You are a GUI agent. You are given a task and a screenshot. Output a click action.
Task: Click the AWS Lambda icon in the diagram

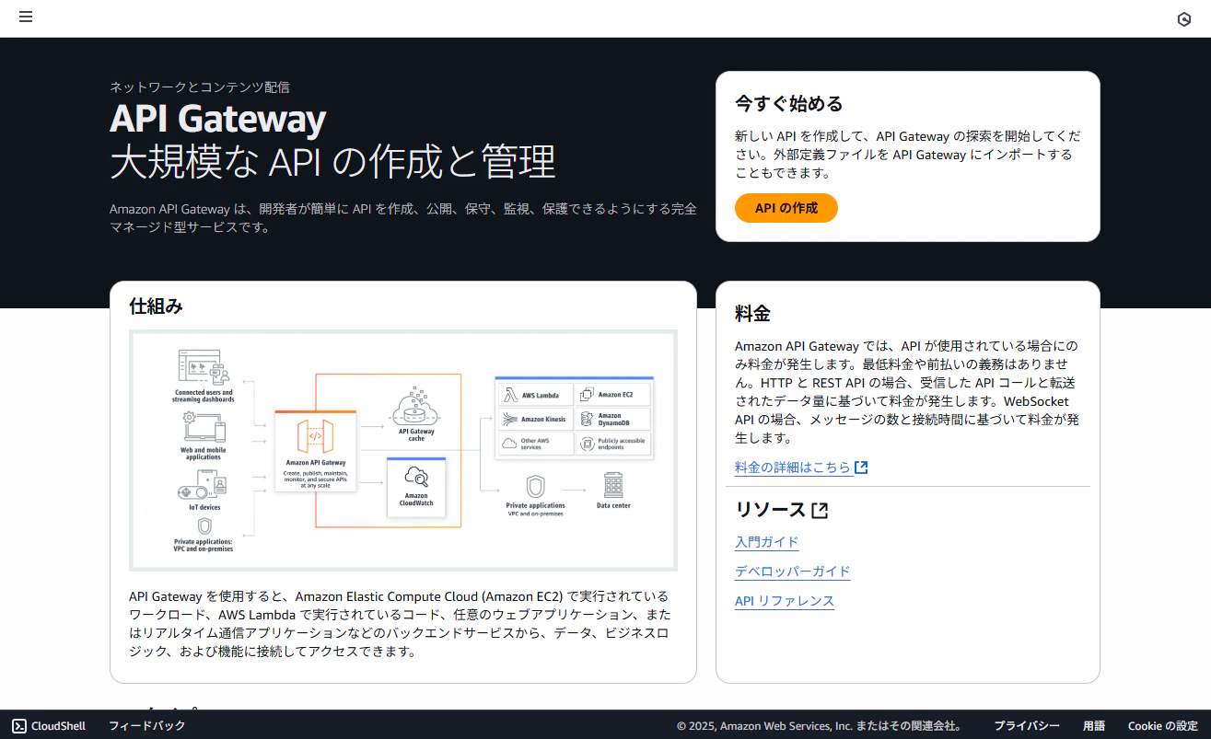point(511,395)
